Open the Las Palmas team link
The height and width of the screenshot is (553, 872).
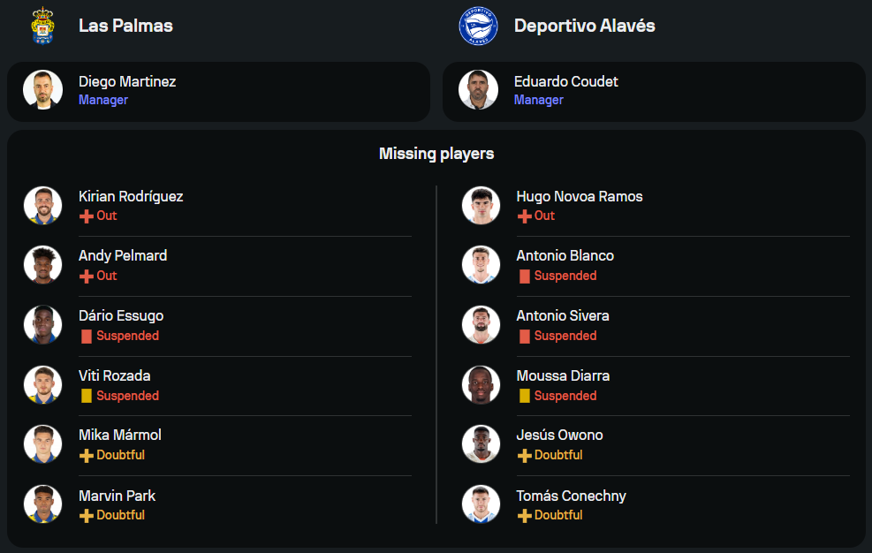point(125,26)
